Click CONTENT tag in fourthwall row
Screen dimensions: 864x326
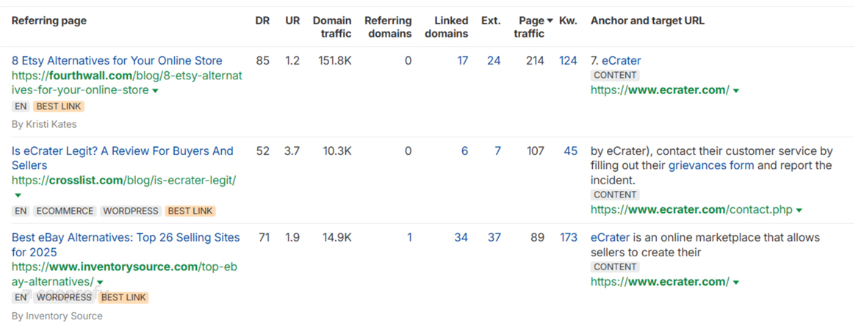pyautogui.click(x=615, y=76)
